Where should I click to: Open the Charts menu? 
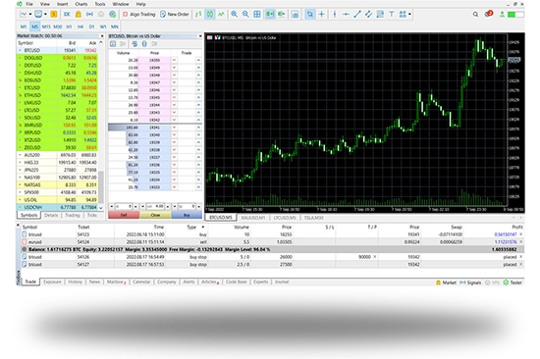point(81,4)
